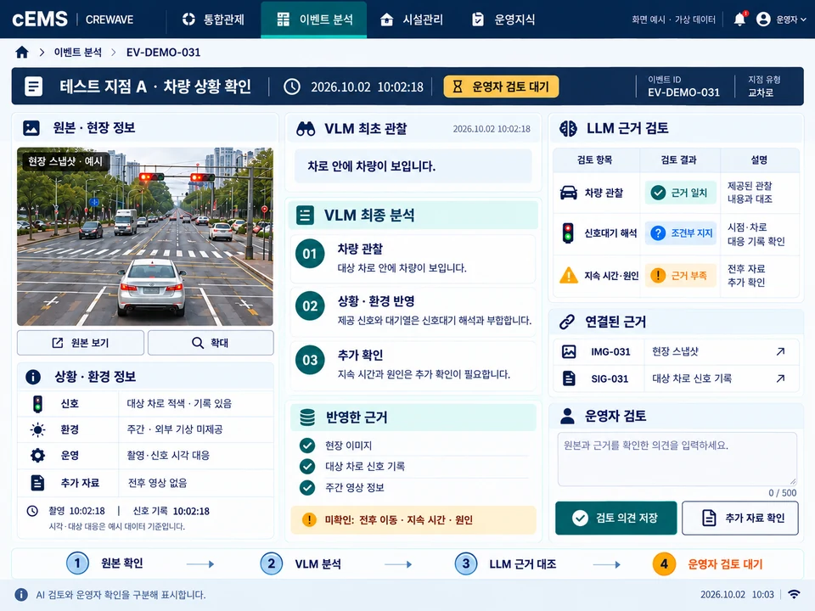
Task: Click the traffic light icon in 신호대기 해석 row
Action: pyautogui.click(x=568, y=233)
